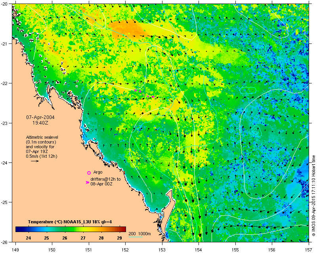Click longitude axis label 150

coord(52,249)
